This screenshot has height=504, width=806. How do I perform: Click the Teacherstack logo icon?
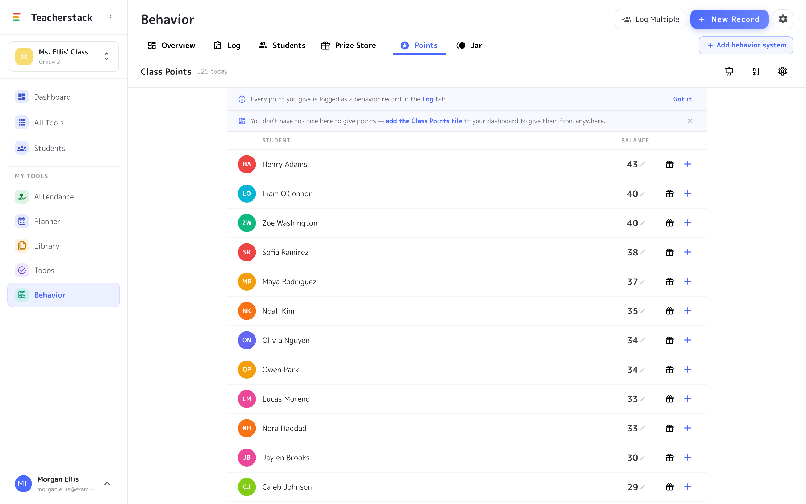[x=16, y=17]
